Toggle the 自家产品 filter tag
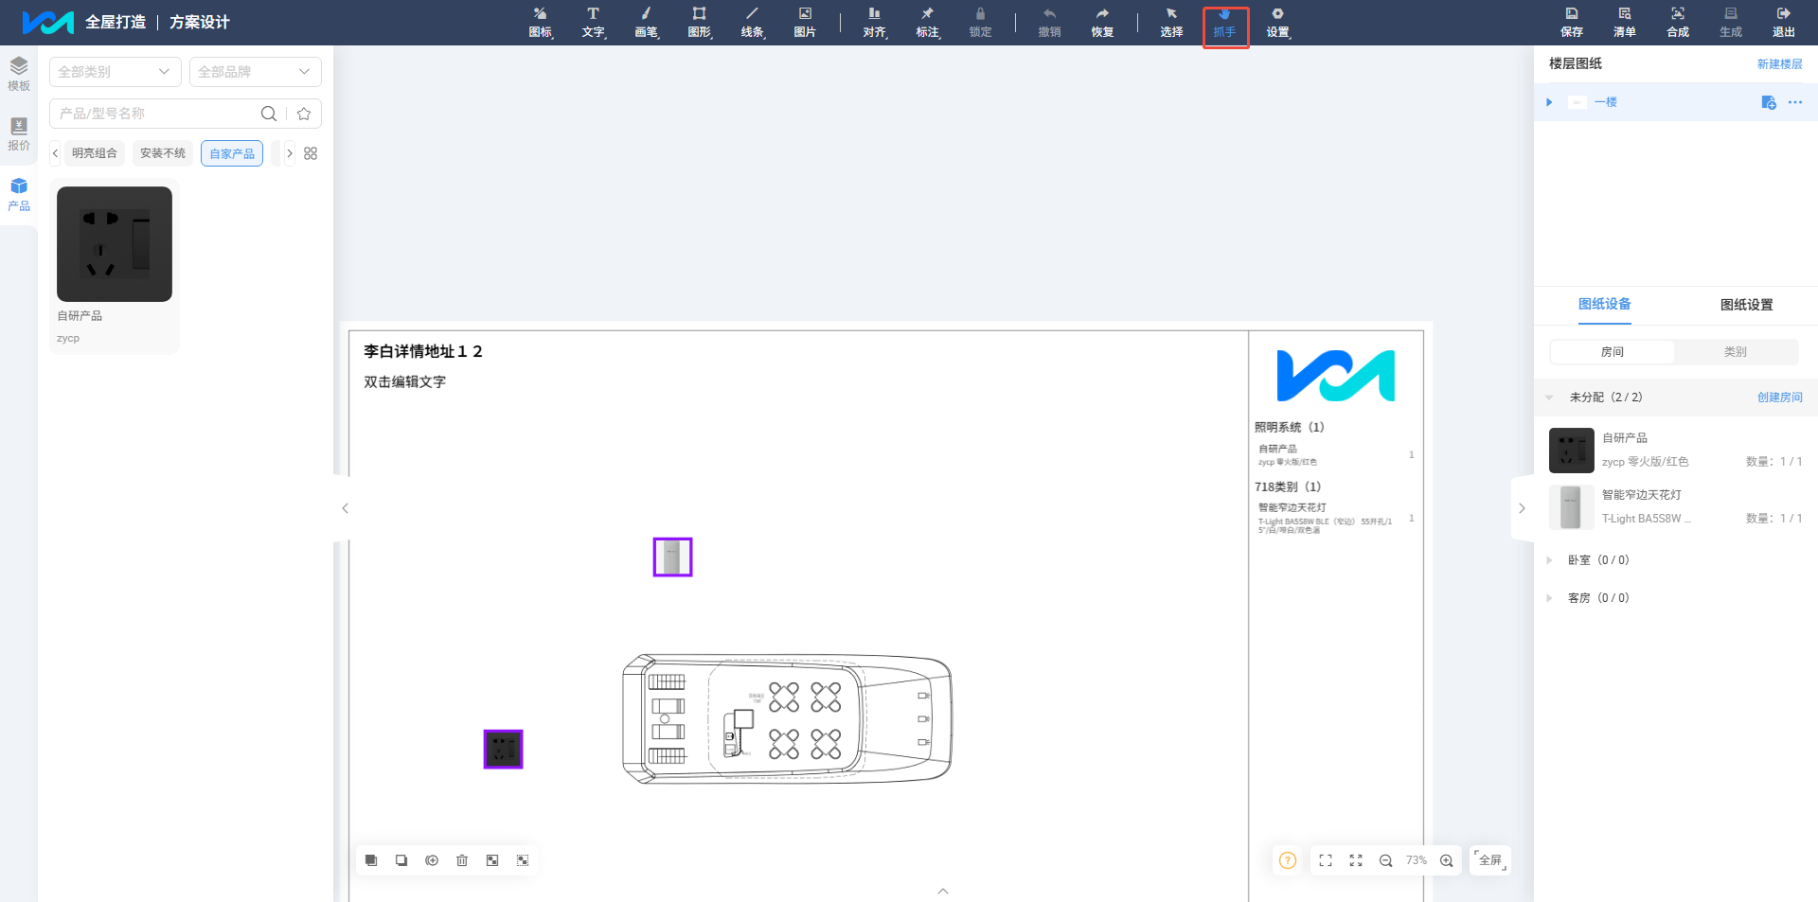 pos(232,153)
